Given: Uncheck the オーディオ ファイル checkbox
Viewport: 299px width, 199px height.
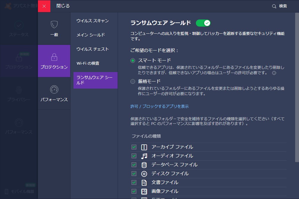Looking at the screenshot, I should (x=134, y=156).
